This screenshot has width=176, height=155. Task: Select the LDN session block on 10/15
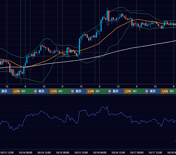[90, 91]
